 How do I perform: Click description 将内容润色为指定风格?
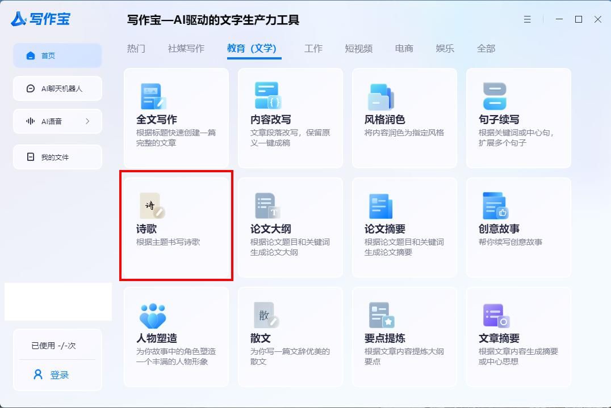pyautogui.click(x=404, y=133)
